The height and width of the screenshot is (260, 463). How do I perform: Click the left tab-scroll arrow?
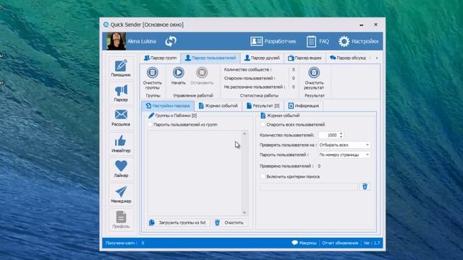coord(370,58)
